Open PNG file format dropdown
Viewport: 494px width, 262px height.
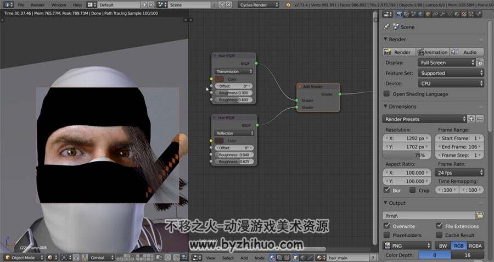[x=407, y=246]
